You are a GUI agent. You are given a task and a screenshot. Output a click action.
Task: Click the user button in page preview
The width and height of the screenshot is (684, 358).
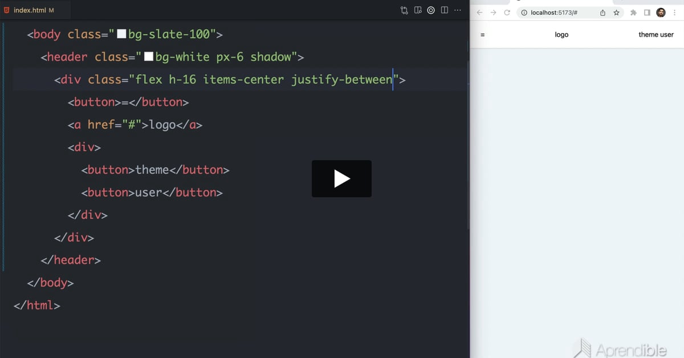pos(667,35)
